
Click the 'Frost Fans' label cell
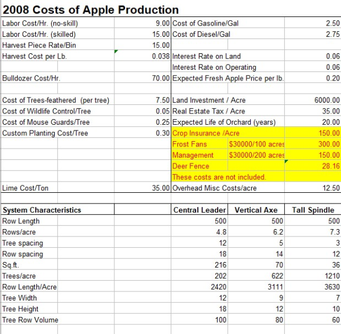[x=189, y=144]
